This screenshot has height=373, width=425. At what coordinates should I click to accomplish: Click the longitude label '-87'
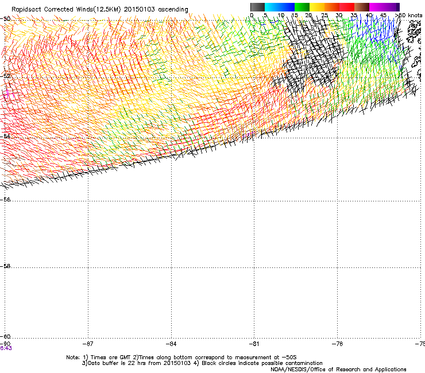[x=88, y=344]
